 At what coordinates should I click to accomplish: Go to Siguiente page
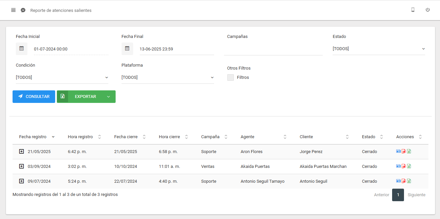click(416, 195)
